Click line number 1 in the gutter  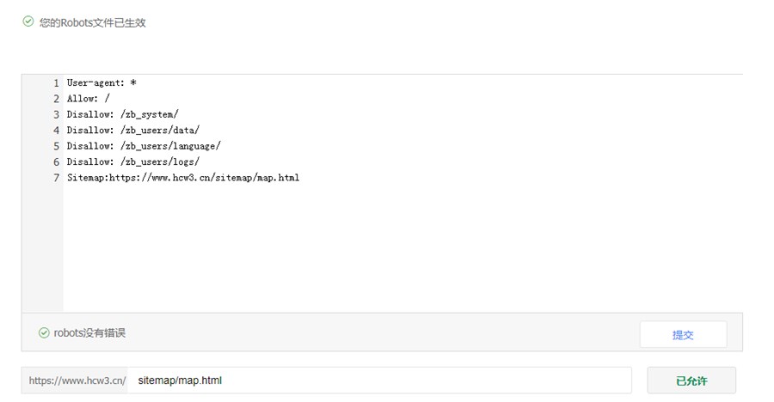point(56,82)
